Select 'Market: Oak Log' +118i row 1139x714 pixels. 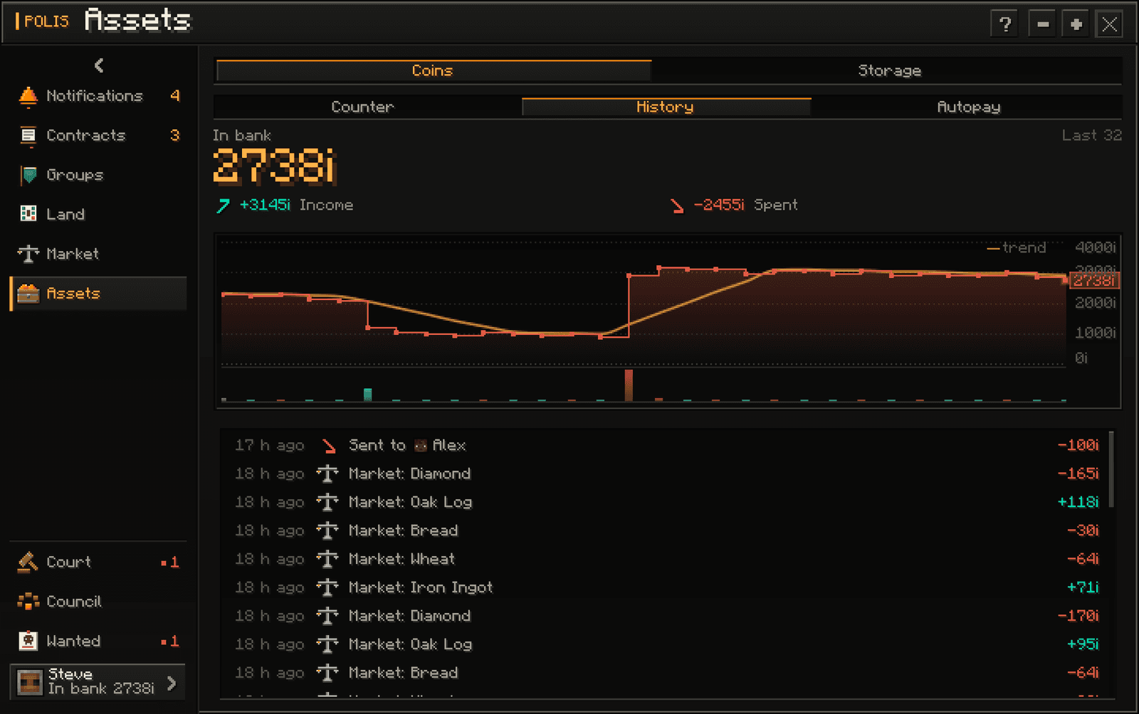[x=667, y=502]
